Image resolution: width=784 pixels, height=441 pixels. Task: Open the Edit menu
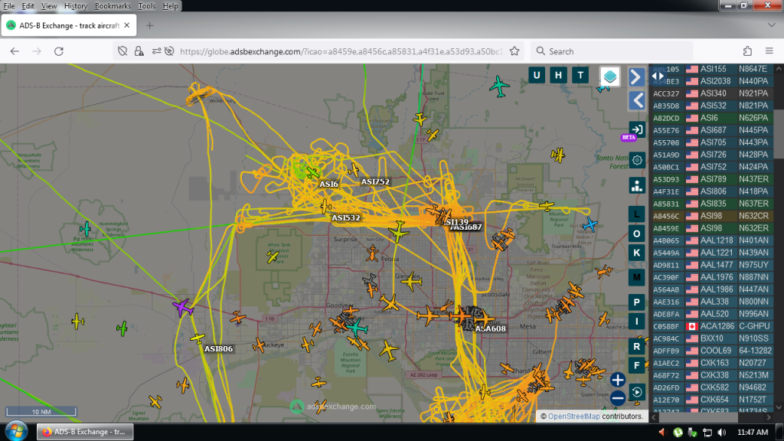tap(28, 6)
